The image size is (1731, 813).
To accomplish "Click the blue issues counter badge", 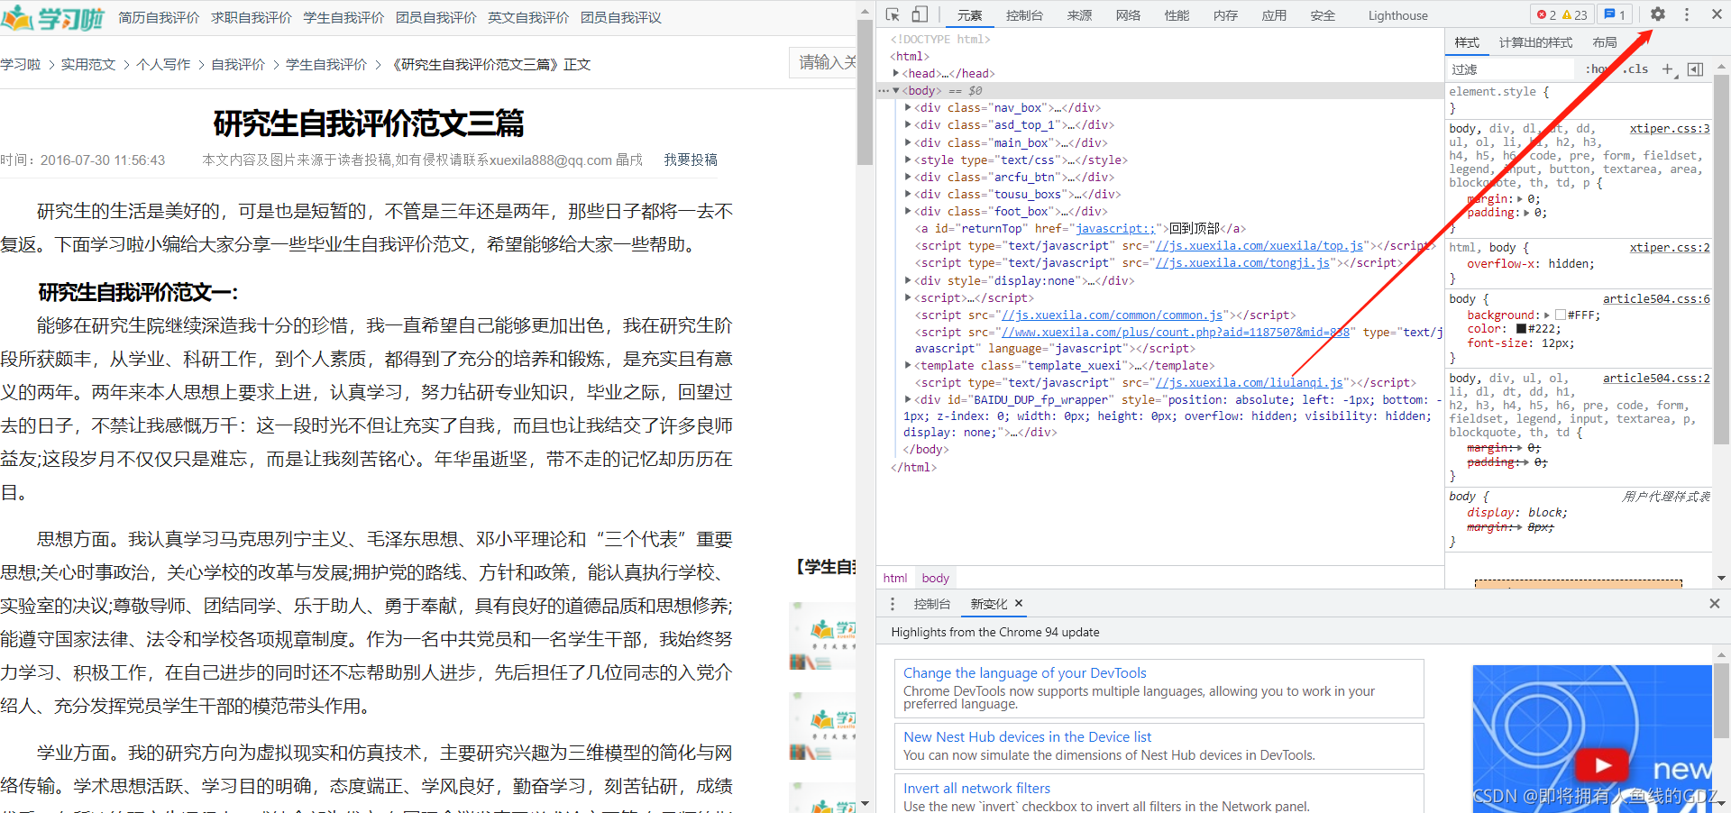I will 1614,14.
